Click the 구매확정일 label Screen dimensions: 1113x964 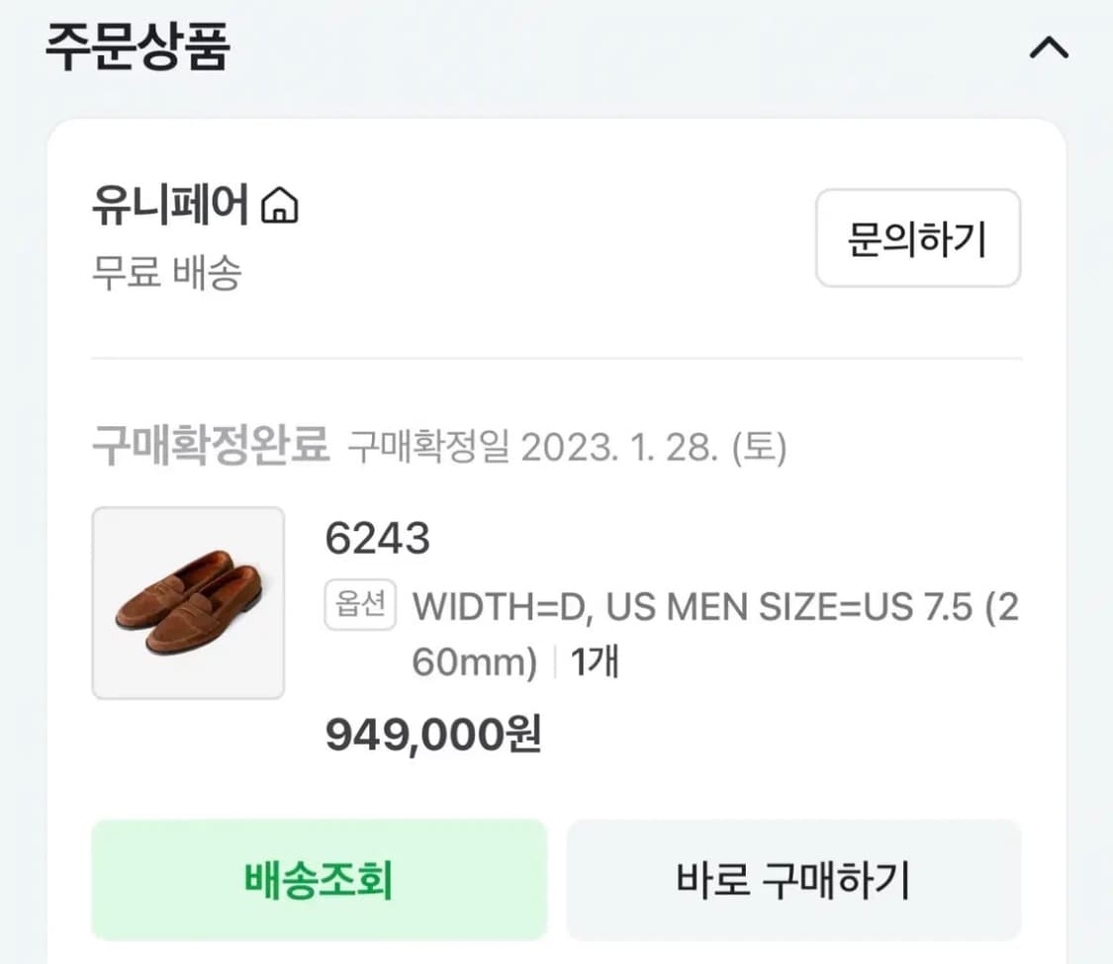click(428, 449)
